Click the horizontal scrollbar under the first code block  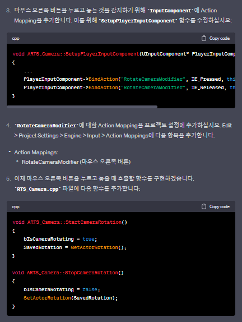[x=82, y=107]
